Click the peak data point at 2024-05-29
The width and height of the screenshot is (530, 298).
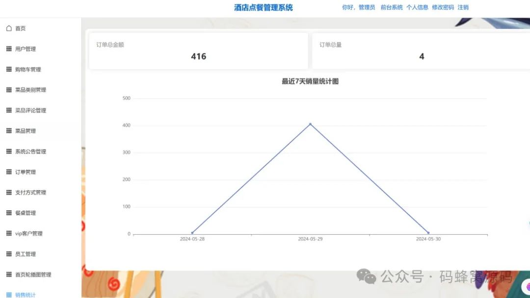(x=310, y=124)
